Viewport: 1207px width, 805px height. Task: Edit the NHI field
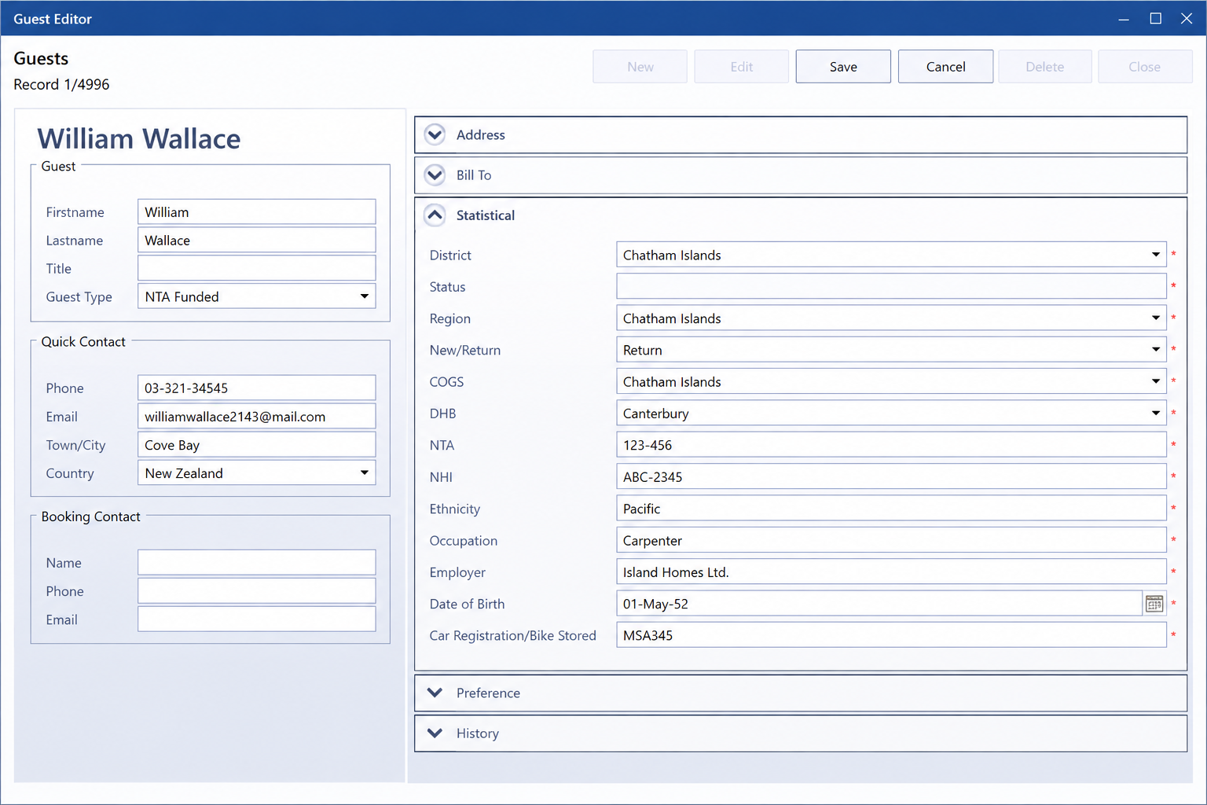(x=891, y=477)
